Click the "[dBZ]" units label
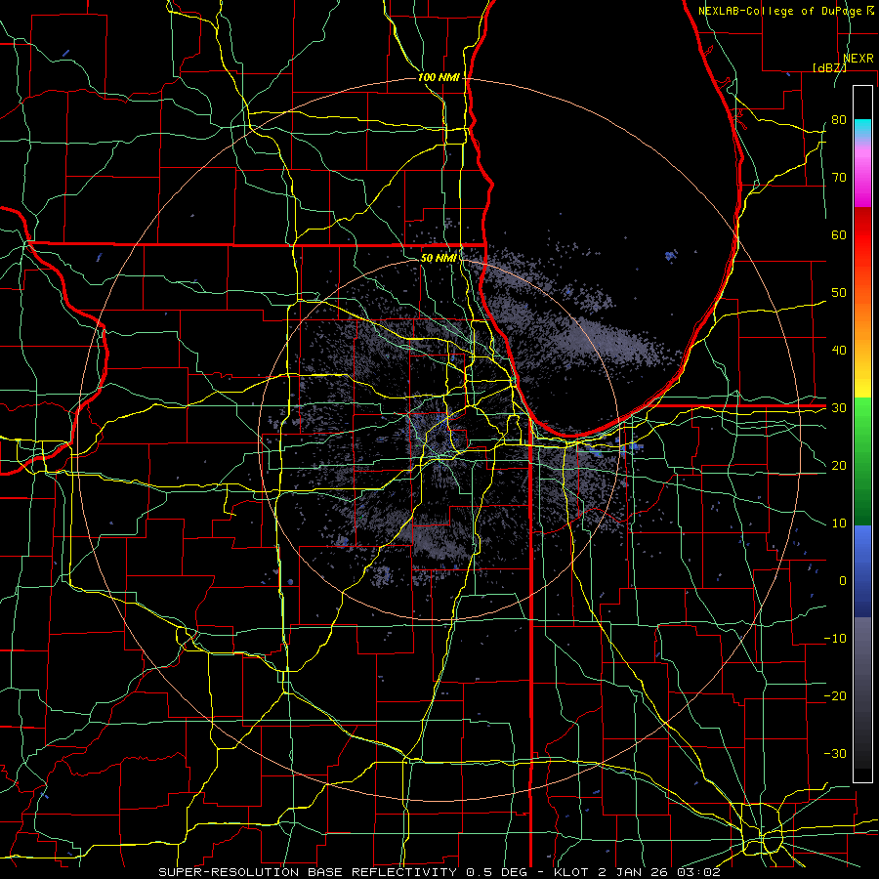The image size is (879, 879). pos(829,67)
